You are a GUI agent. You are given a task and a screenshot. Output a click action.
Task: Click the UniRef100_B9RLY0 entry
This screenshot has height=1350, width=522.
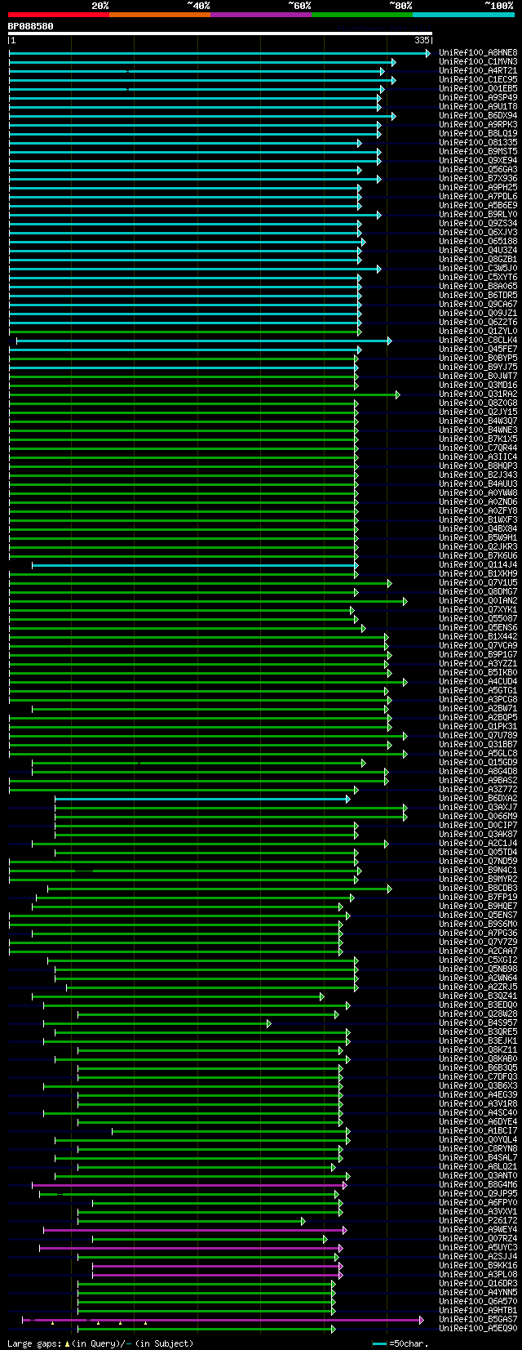pyautogui.click(x=478, y=214)
